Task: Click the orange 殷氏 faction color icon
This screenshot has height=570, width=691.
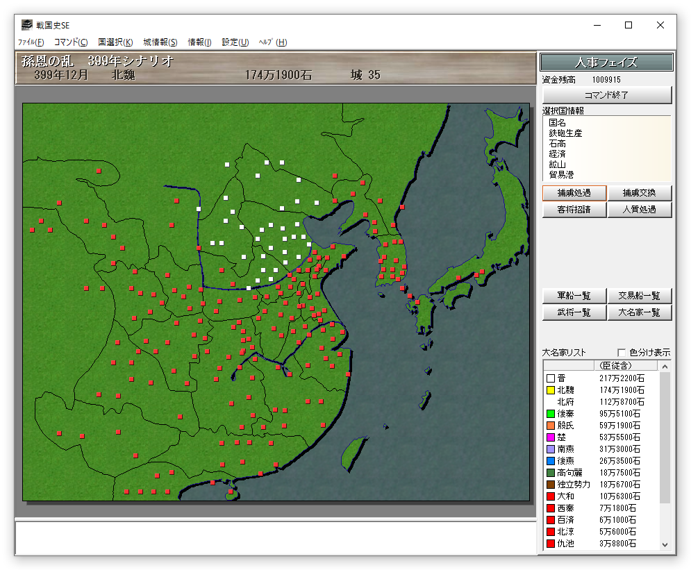Action: [x=551, y=426]
